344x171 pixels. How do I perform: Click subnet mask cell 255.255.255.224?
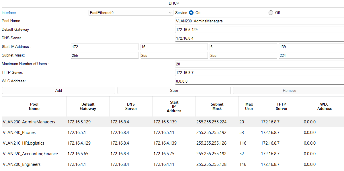(x=217, y=122)
